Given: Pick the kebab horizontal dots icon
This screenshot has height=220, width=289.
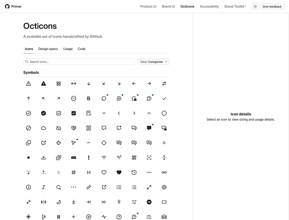Looking at the screenshot, I should pyautogui.click(x=74, y=187).
